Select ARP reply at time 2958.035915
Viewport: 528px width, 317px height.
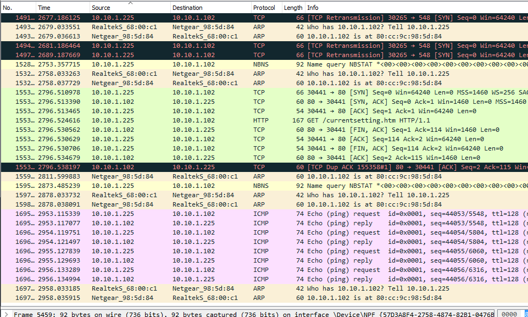click(x=264, y=298)
